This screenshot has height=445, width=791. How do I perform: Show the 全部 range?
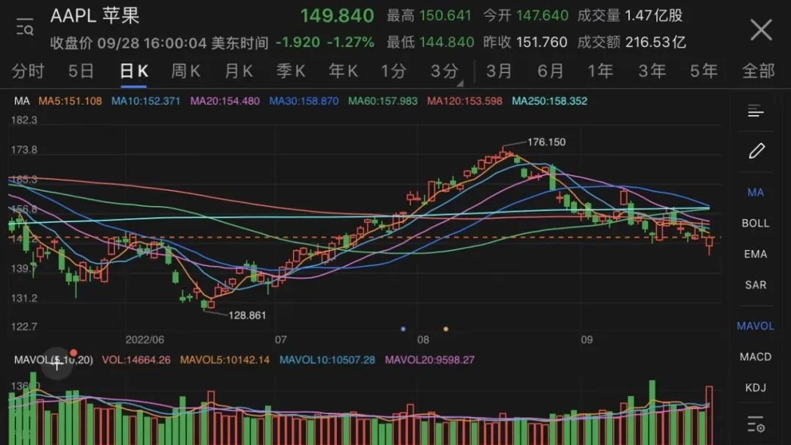coord(758,71)
